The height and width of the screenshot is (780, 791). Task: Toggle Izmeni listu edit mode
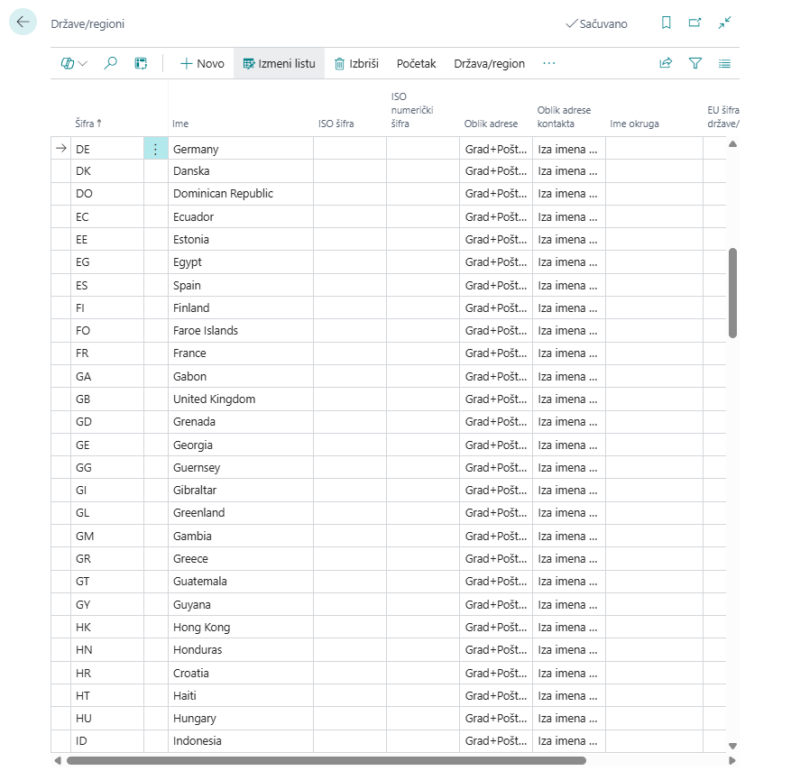coord(279,63)
